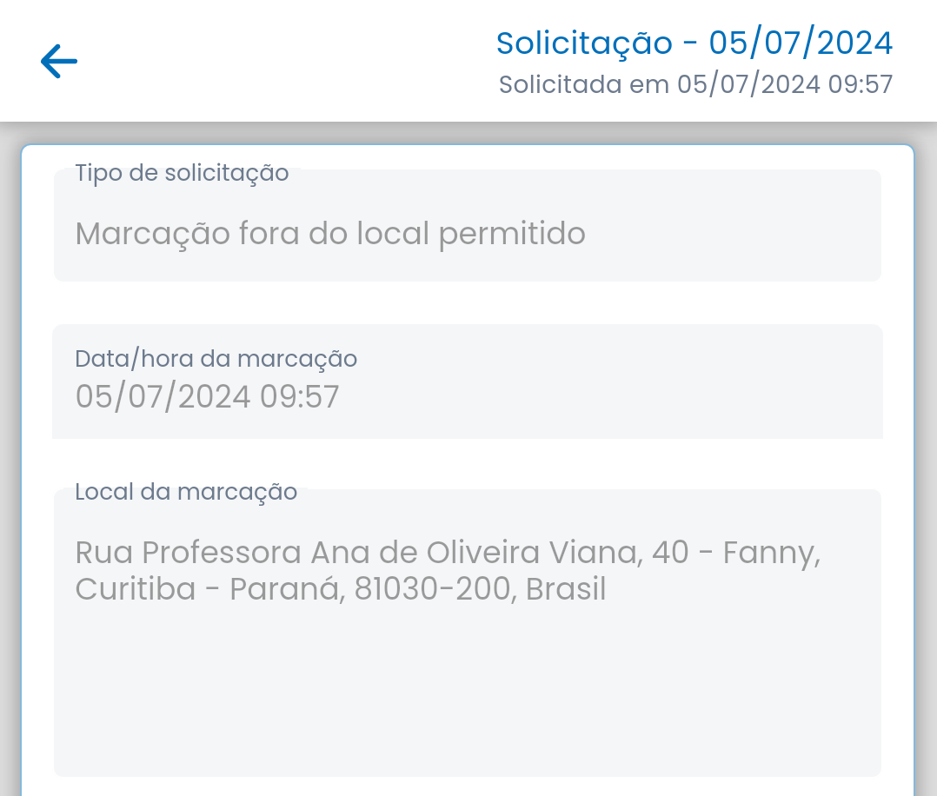
Task: Click the 'Tipo de solicitação' label
Action: pyautogui.click(x=182, y=173)
